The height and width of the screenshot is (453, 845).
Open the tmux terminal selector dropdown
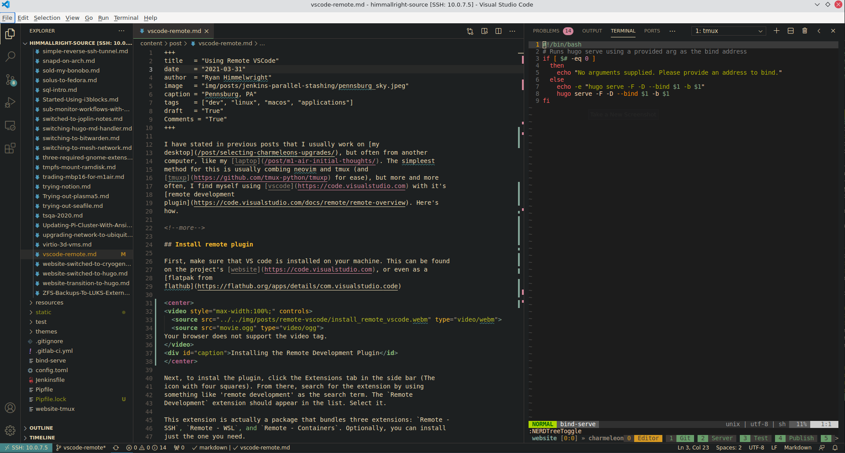(728, 31)
